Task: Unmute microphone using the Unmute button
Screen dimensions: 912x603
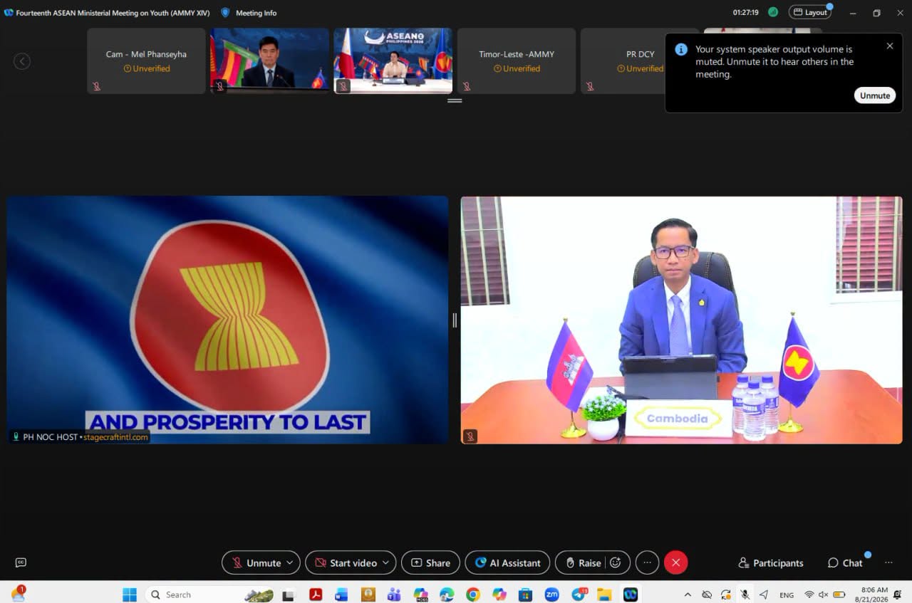Action: click(x=256, y=562)
